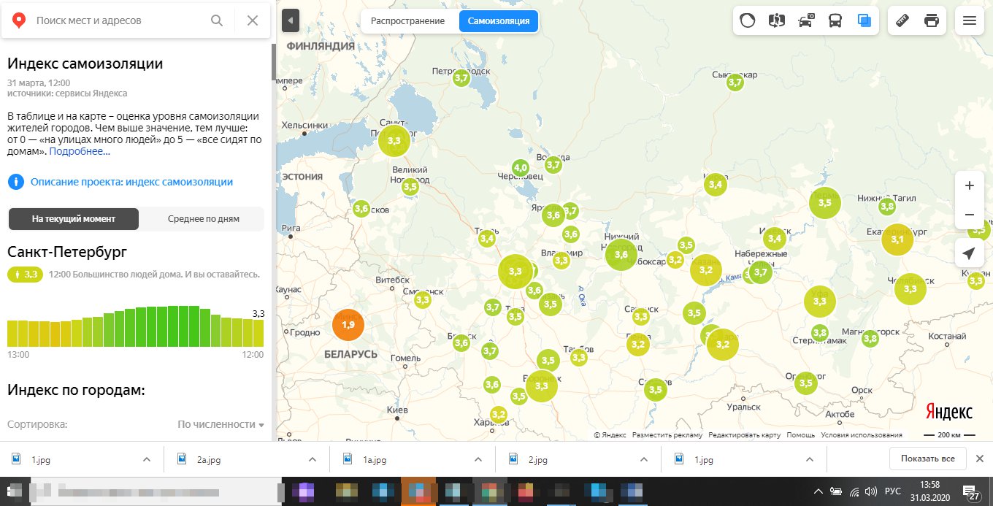
Task: Switch to Распространение tab
Action: [x=407, y=21]
